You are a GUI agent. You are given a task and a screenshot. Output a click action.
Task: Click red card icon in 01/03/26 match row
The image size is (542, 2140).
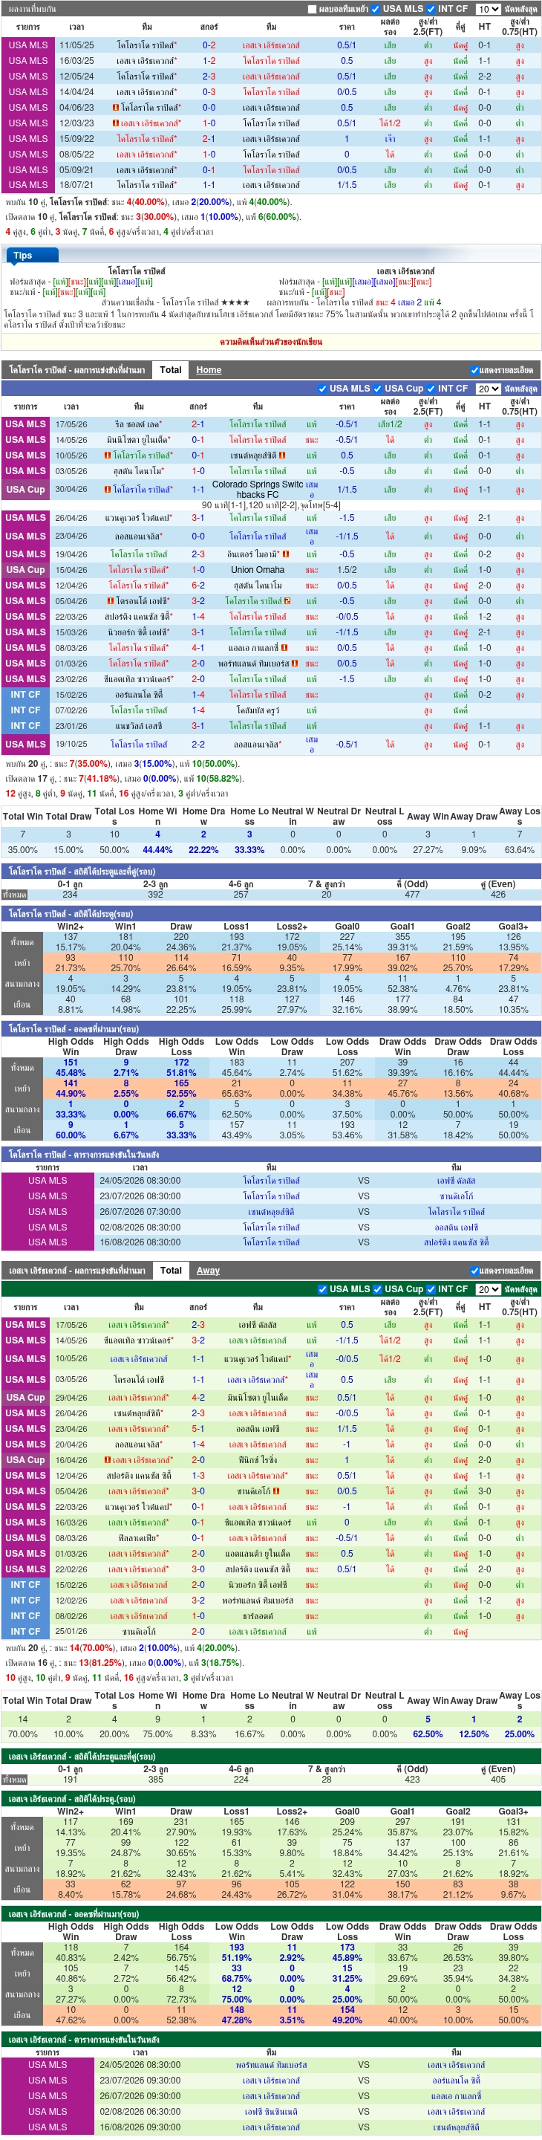coord(296,664)
